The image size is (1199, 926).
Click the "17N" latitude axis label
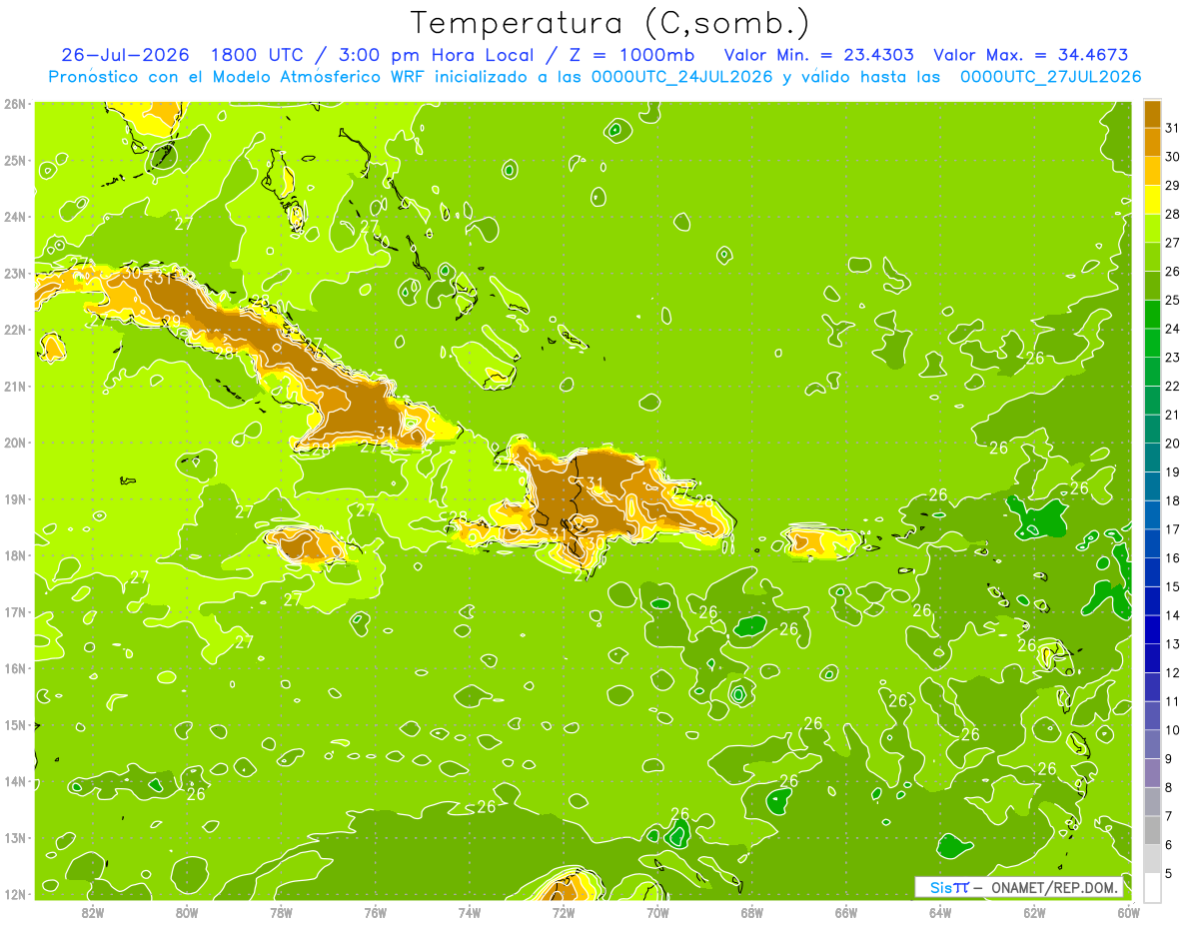pos(15,611)
